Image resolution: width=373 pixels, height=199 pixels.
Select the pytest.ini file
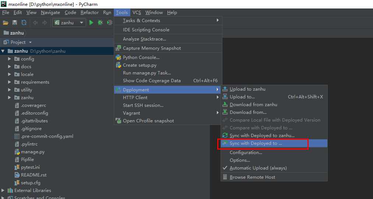pyautogui.click(x=31, y=167)
